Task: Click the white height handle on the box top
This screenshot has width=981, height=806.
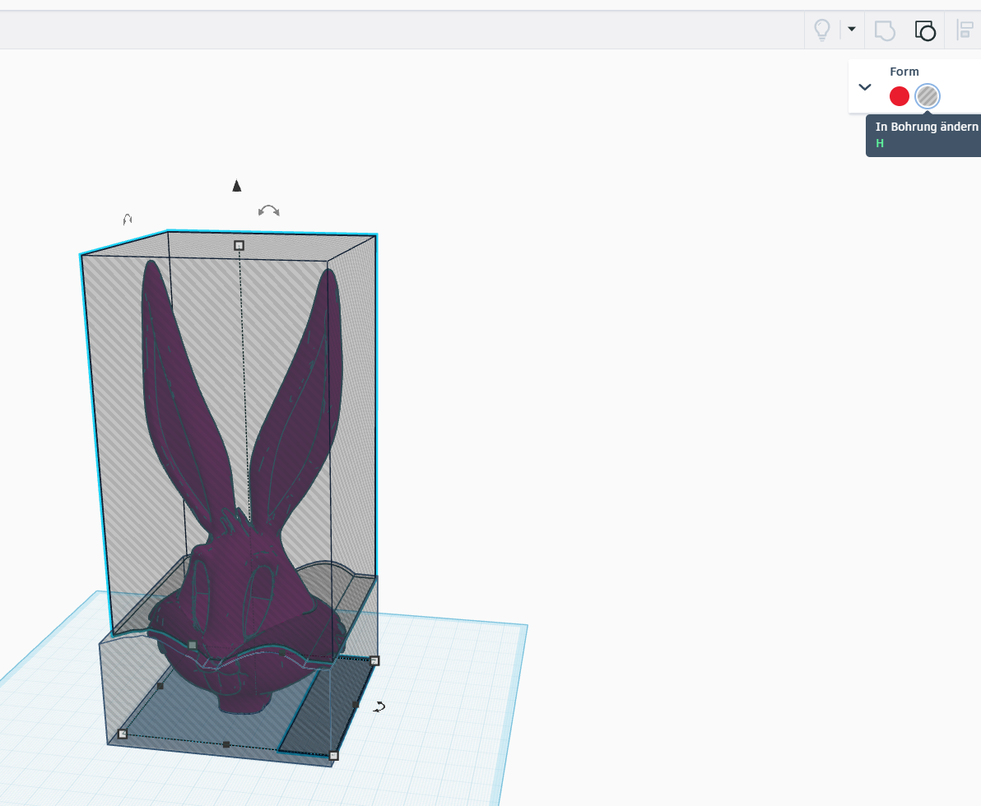Action: [239, 246]
